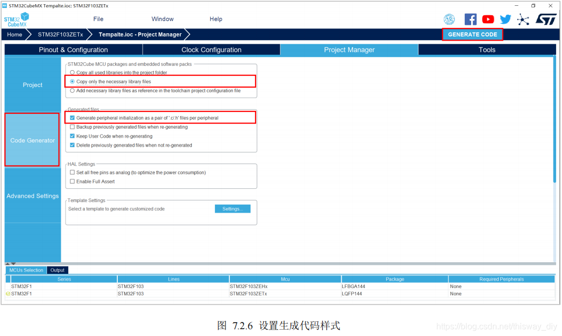The image size is (562, 336).
Task: Toggle Keep User Code when re-generating
Action: (x=72, y=136)
